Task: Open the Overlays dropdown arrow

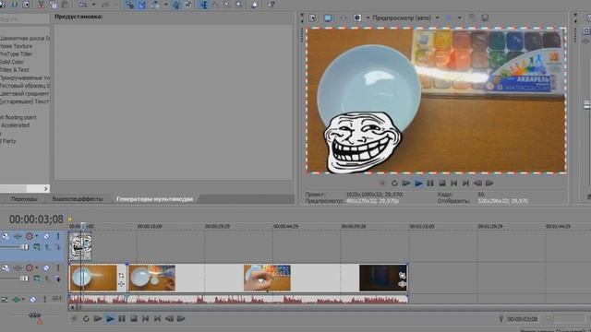Action: click(460, 18)
